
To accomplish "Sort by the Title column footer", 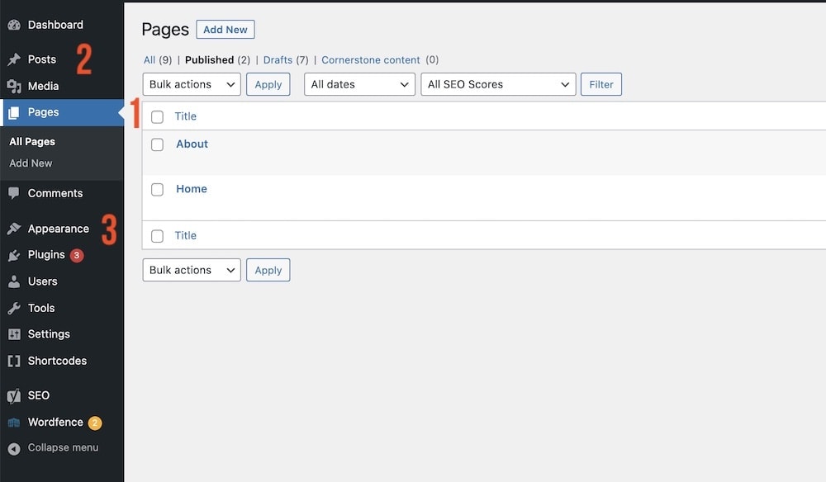I will pos(185,236).
